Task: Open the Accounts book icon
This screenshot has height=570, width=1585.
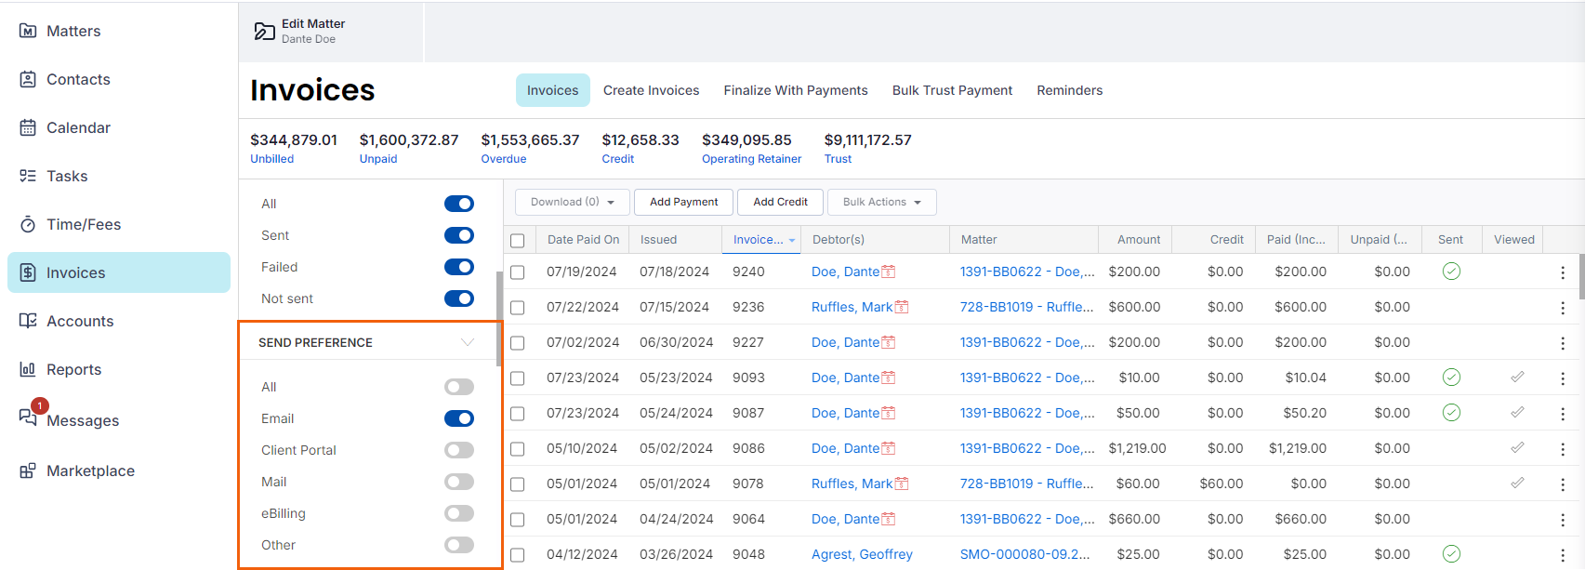Action: point(28,321)
